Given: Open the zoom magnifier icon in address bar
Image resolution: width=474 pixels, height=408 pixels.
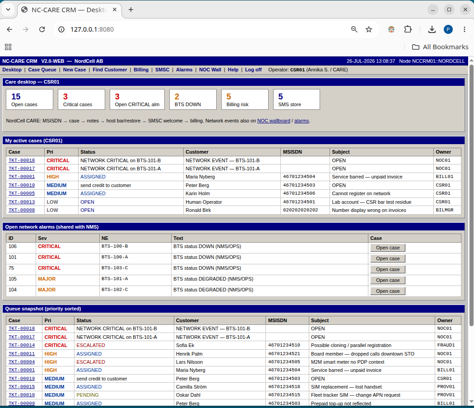Looking at the screenshot, I should click(x=354, y=29).
